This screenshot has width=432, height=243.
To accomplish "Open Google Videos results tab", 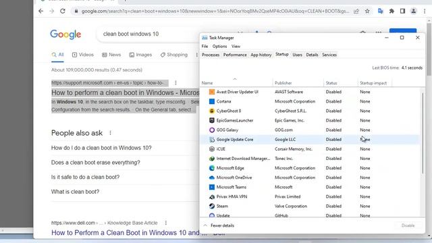I will click(83, 55).
